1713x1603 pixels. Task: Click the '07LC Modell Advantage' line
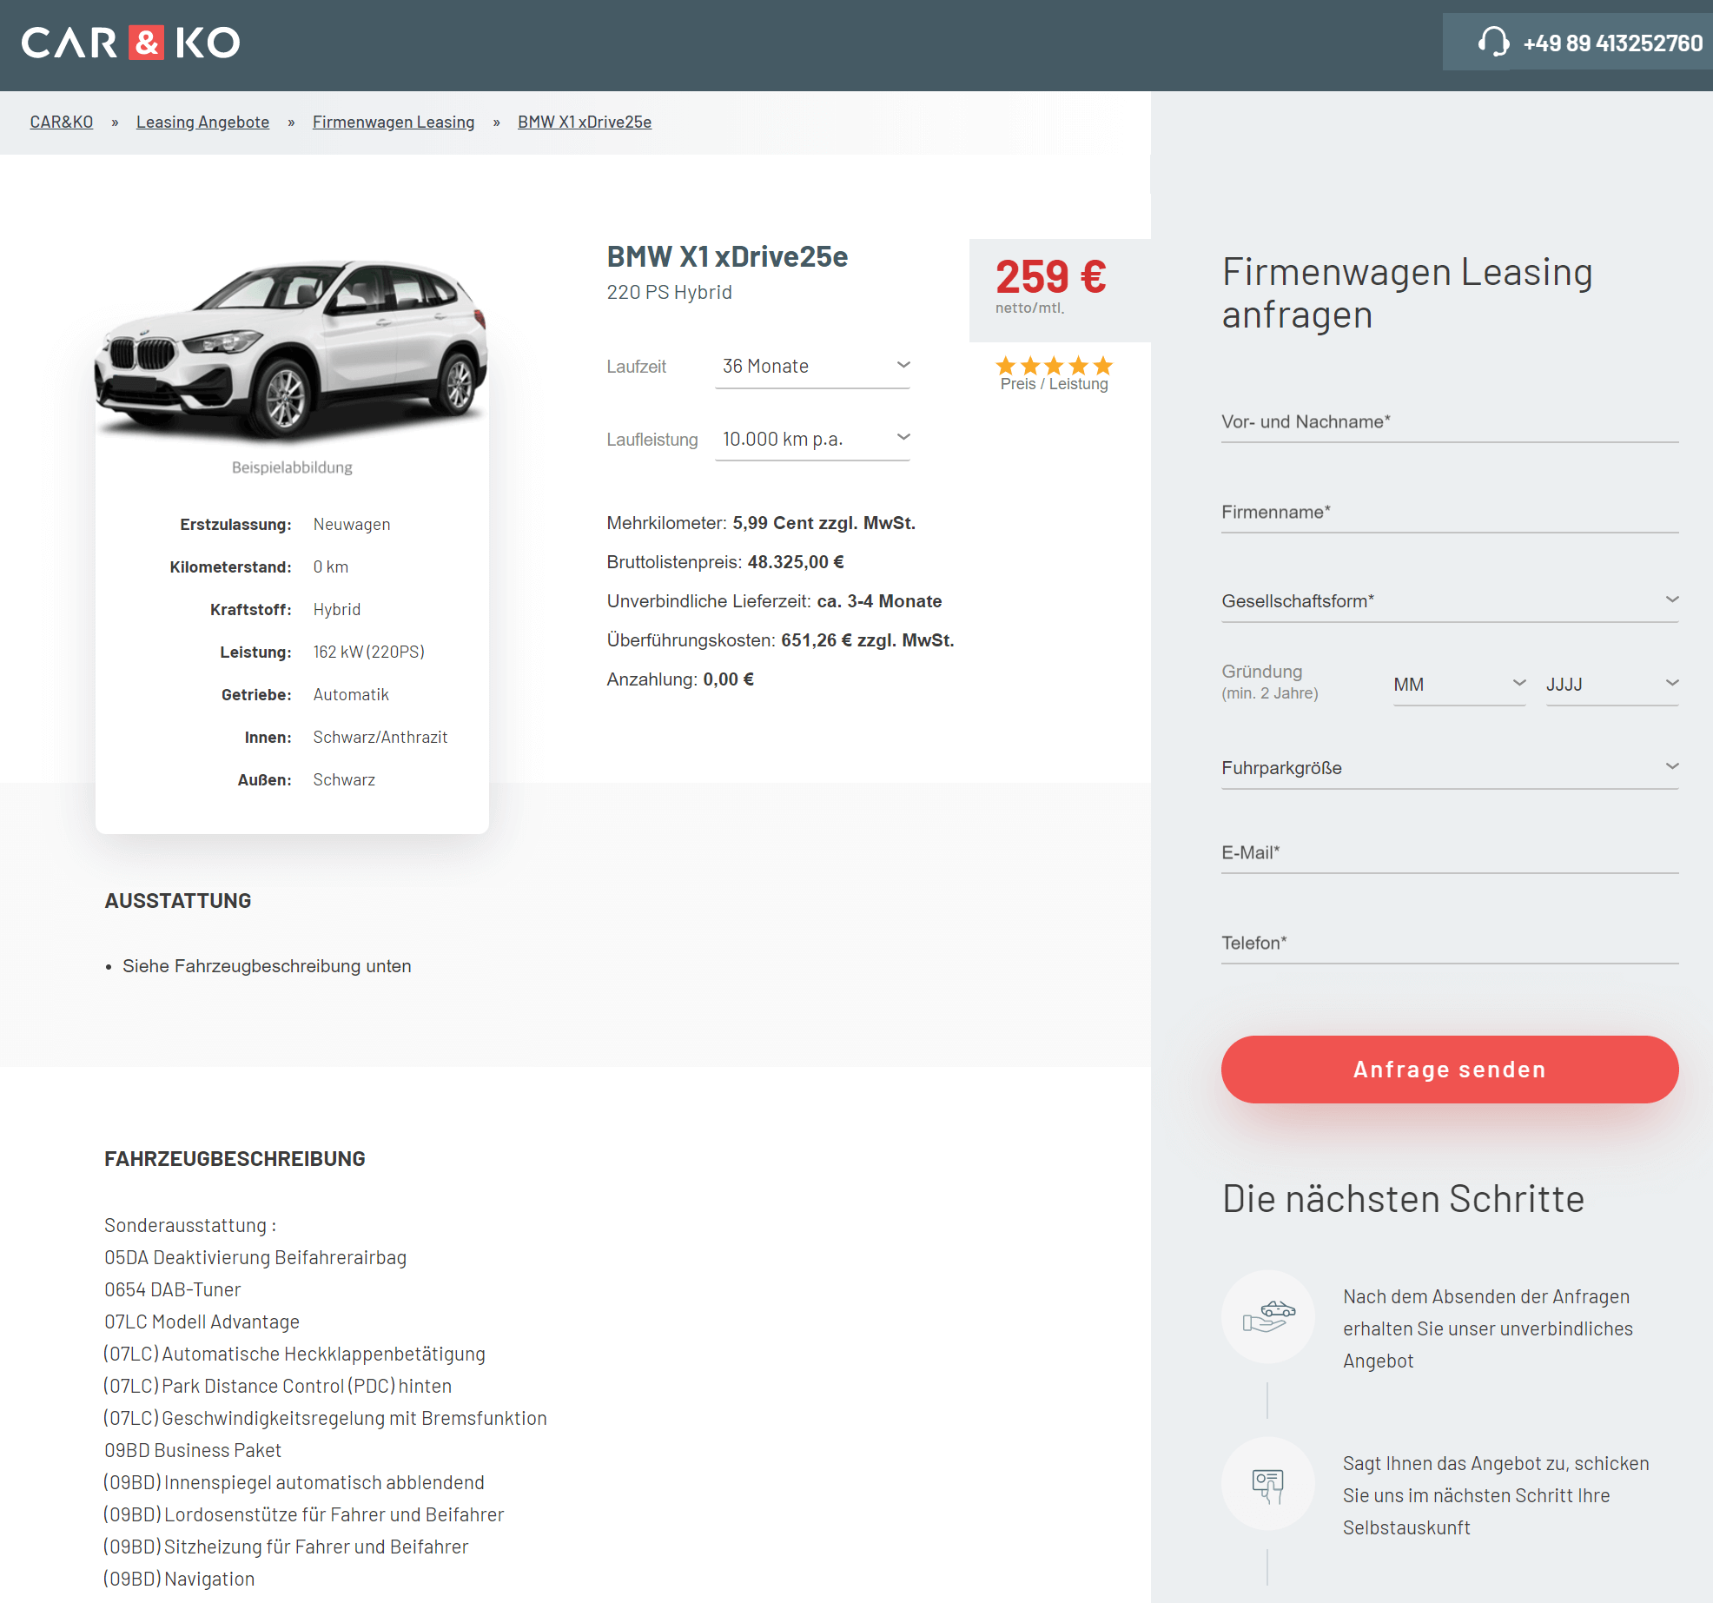(x=202, y=1322)
